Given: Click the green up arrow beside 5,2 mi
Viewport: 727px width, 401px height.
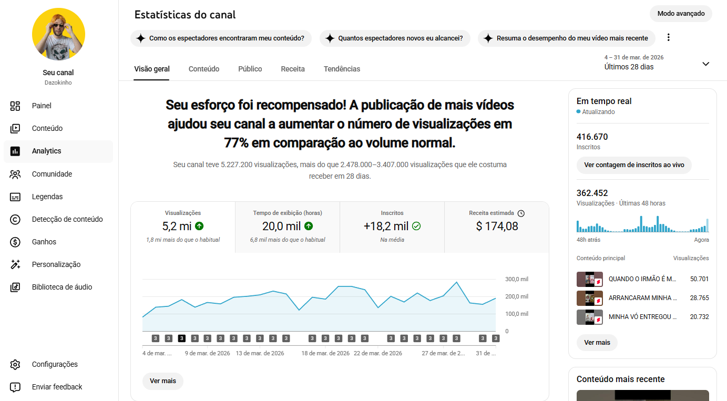Looking at the screenshot, I should pos(199,226).
